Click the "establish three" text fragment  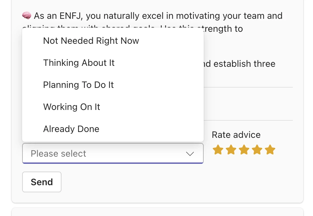tap(244, 64)
